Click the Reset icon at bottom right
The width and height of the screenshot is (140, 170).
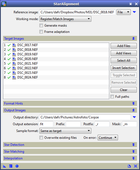click(x=135, y=166)
